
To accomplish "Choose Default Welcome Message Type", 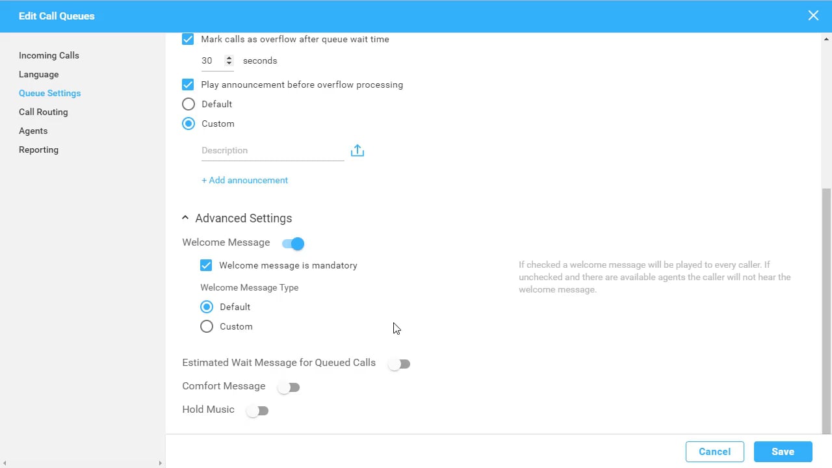I will 207,307.
